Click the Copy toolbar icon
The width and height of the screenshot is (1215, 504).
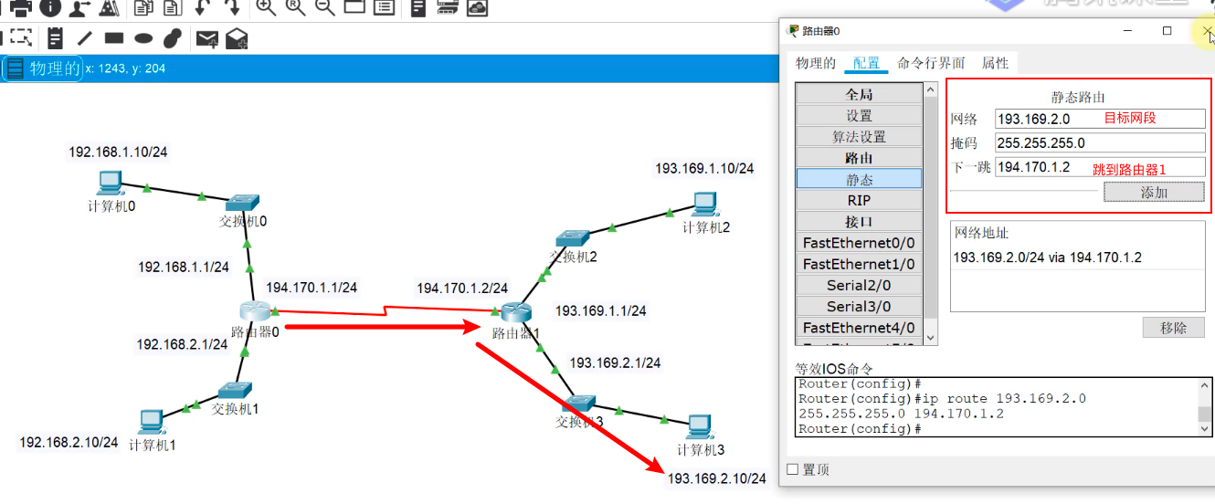pyautogui.click(x=143, y=7)
